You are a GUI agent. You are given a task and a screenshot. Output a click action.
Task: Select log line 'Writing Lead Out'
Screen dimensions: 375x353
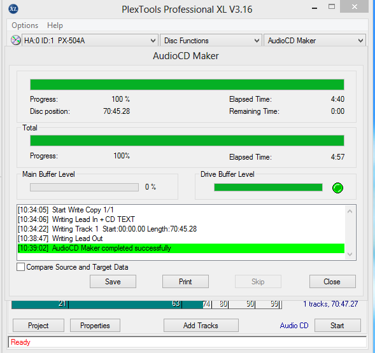pos(181,239)
